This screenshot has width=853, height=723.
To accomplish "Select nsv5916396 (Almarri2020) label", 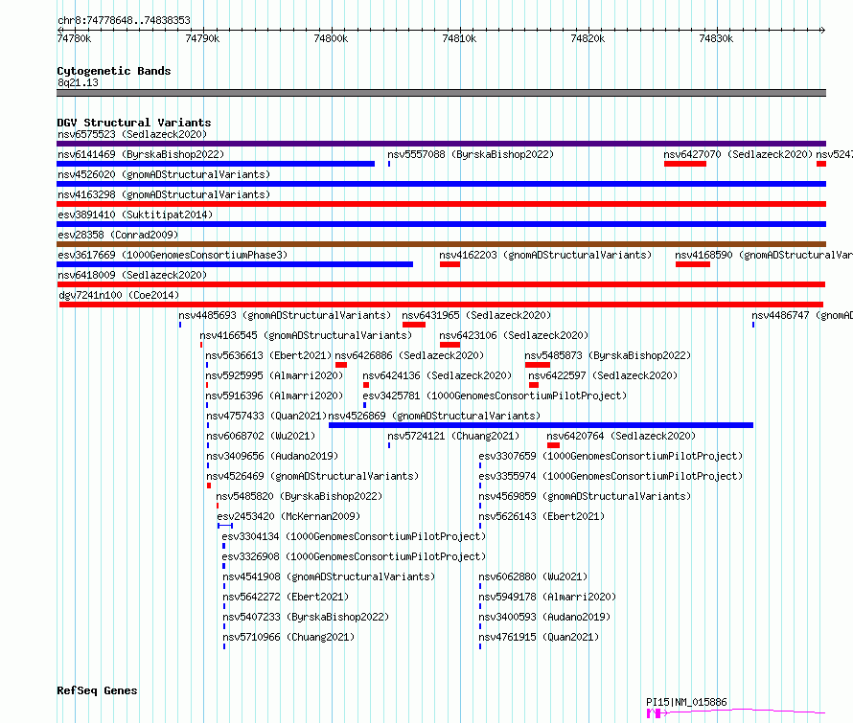I will coord(275,395).
